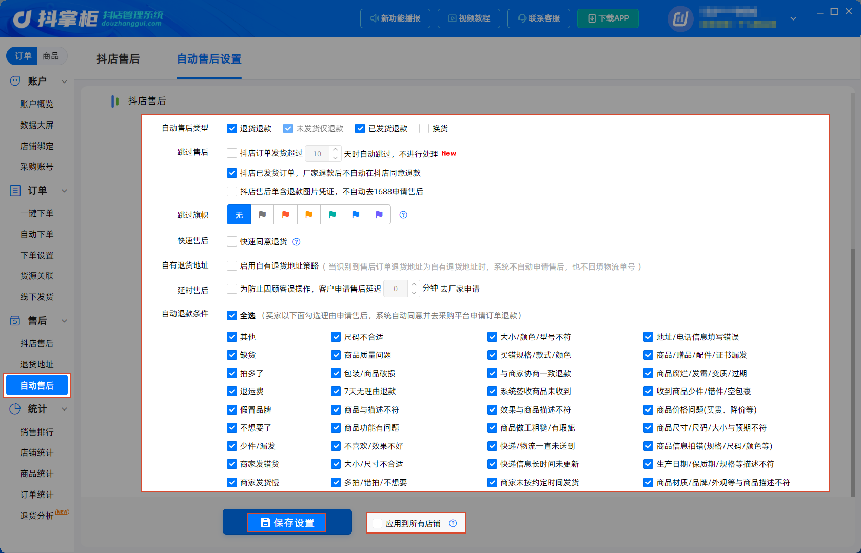This screenshot has height=553, width=861.
Task: Switch to 抖店售后 tab
Action: [118, 59]
